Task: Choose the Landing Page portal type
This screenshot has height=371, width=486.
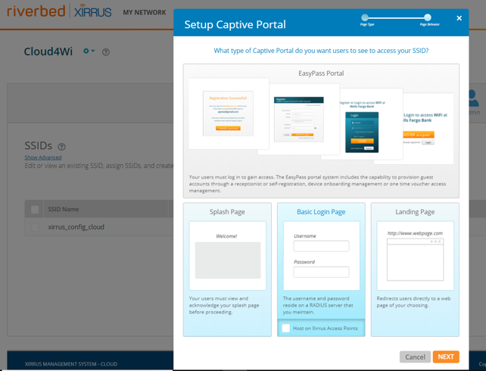Action: [415, 270]
